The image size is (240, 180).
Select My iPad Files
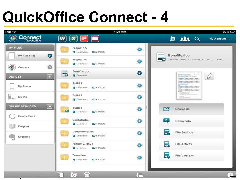pos(30,56)
